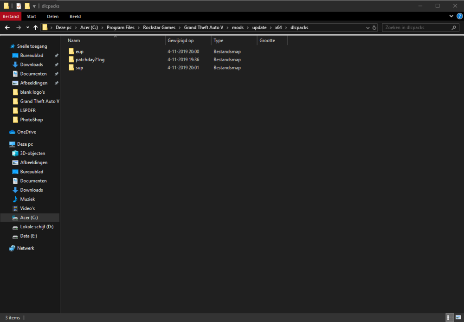The width and height of the screenshot is (464, 322).
Task: Open blank logo's folder in sidebar
Action: click(x=32, y=92)
